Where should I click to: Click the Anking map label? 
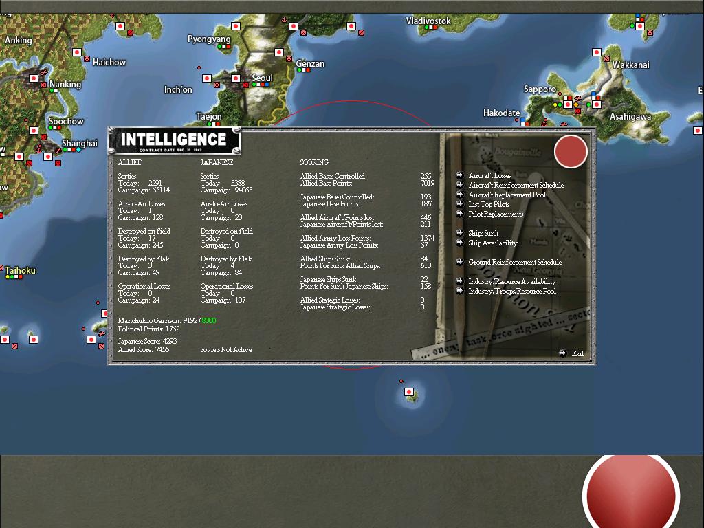(19, 41)
